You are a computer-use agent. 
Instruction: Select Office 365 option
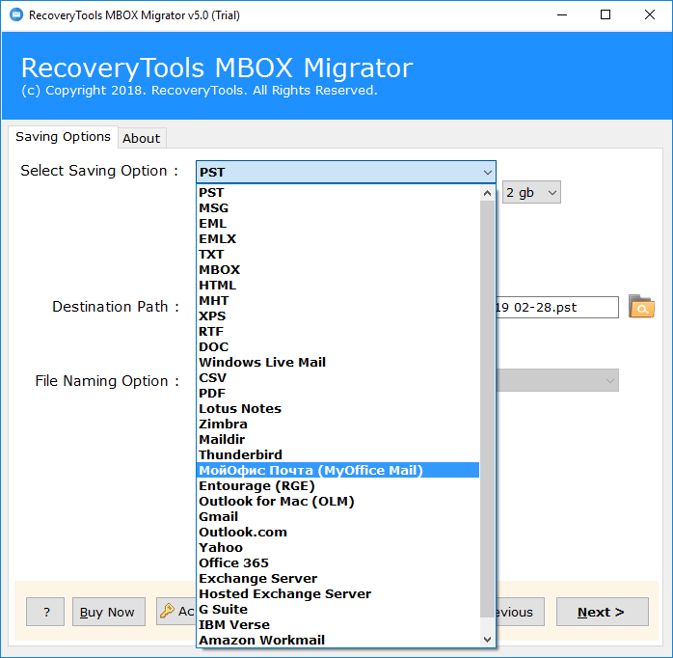coord(338,563)
